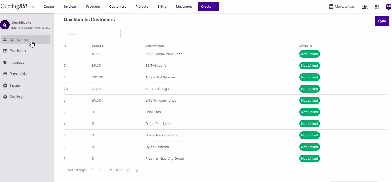Click the Taxes sidebar coin icon
Image resolution: width=392 pixels, height=182 pixels.
click(x=5, y=85)
